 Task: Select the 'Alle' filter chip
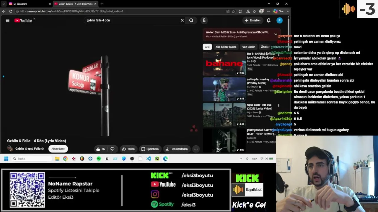(207, 47)
